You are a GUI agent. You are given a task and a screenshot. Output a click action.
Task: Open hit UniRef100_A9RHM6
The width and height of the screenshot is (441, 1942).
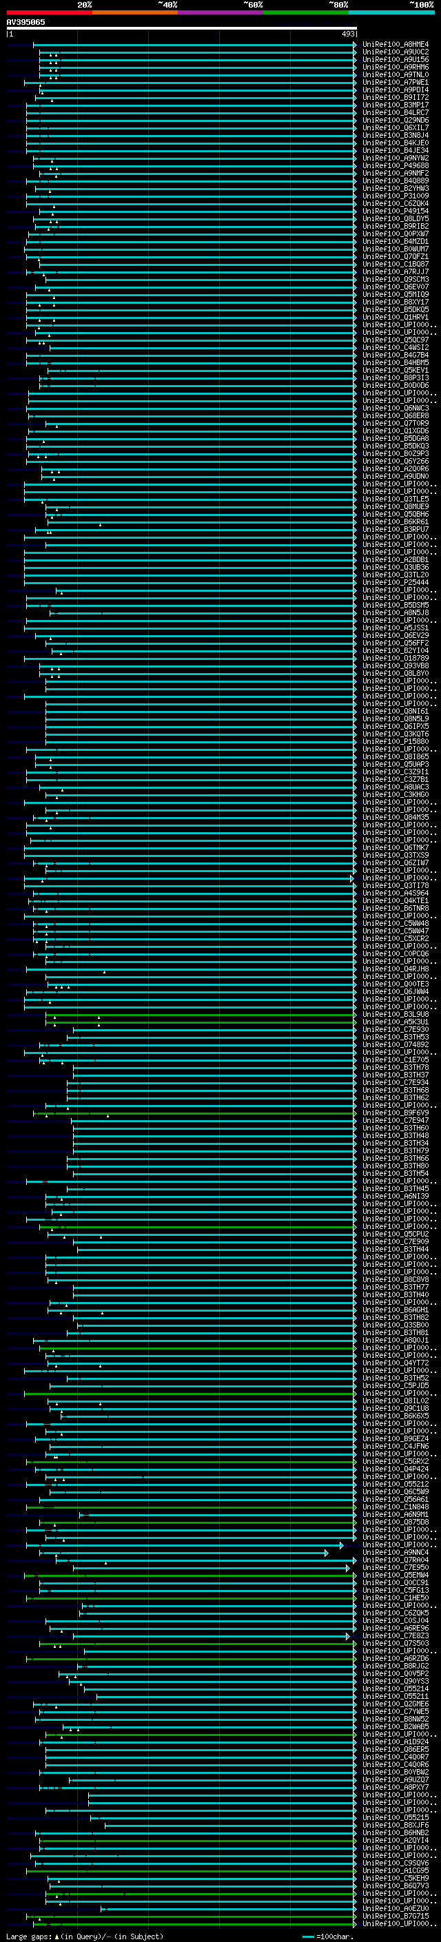[x=396, y=67]
